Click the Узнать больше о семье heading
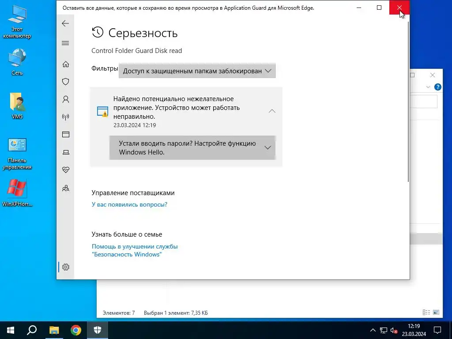 point(127,234)
